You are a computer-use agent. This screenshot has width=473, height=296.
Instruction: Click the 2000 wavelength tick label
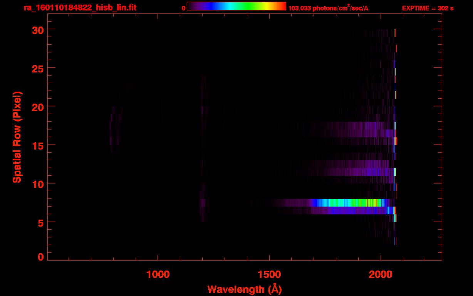[x=381, y=274]
